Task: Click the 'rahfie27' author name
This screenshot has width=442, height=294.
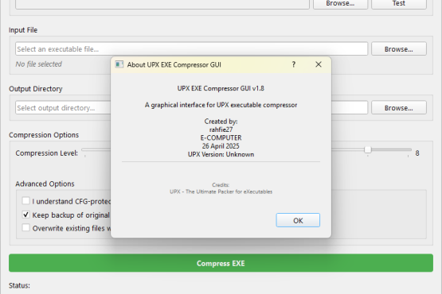Action: (x=221, y=130)
